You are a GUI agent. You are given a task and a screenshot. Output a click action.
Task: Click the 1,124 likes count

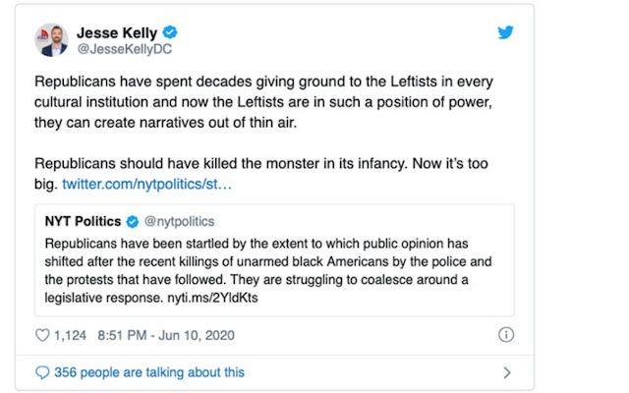point(70,335)
